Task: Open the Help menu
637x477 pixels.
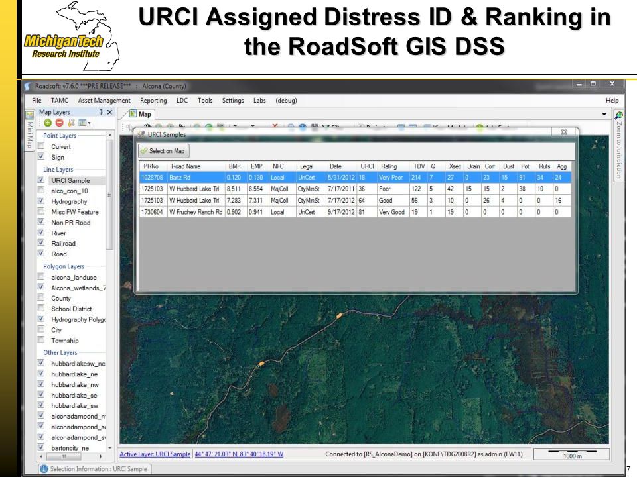Action: point(612,101)
